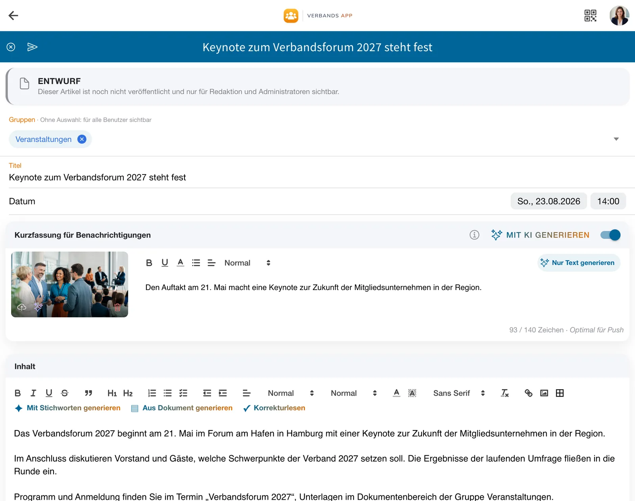Insert numbered list in Inhalt
This screenshot has width=635, height=501.
pos(152,393)
